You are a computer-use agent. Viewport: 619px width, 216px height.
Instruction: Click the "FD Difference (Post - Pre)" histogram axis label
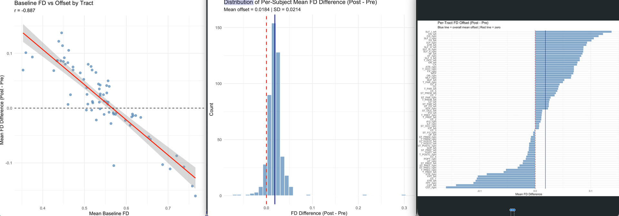319,213
